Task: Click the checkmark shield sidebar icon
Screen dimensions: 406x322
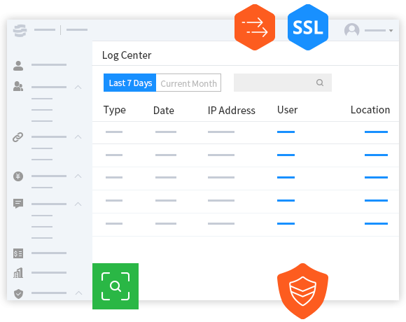Action: point(18,294)
